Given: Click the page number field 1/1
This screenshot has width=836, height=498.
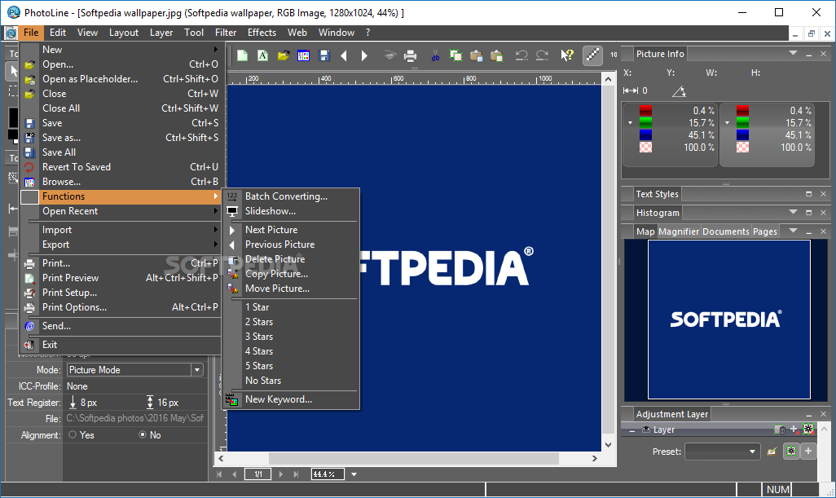Looking at the screenshot, I should (x=258, y=474).
